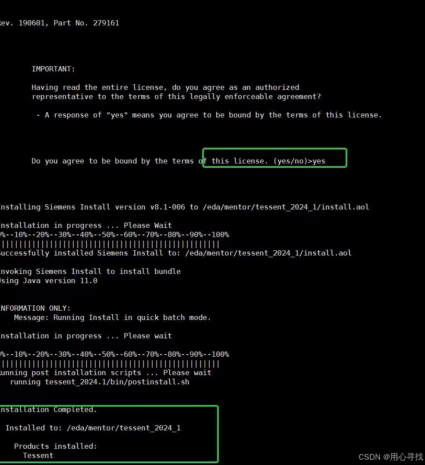
Task: Click the 'Installation Completed.' message
Action: pyautogui.click(x=48, y=409)
